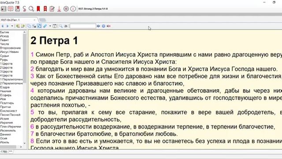Open the modules list panel icon

click(x=4, y=9)
